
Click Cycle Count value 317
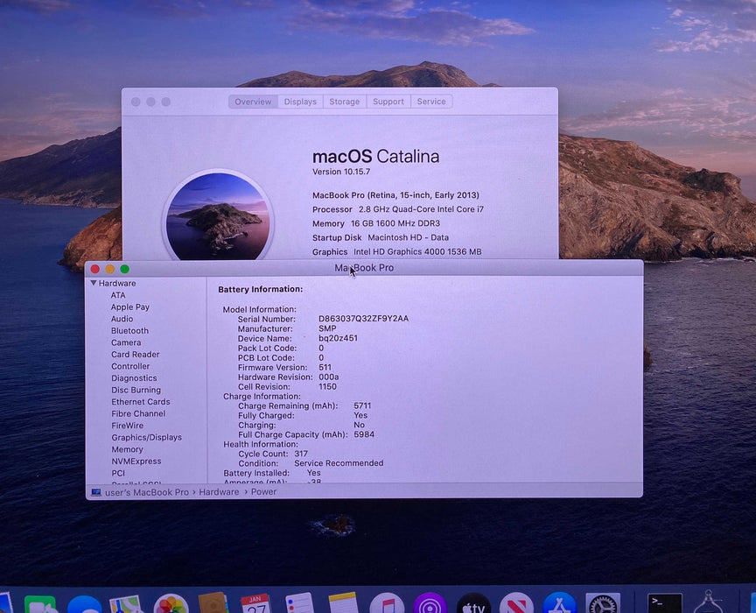coord(301,454)
